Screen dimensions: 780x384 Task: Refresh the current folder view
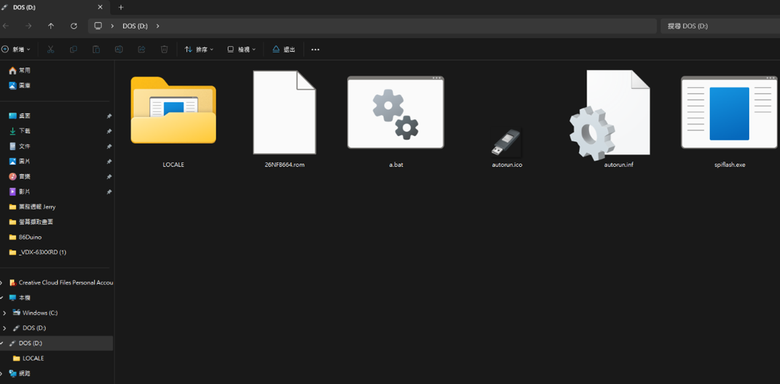(74, 26)
